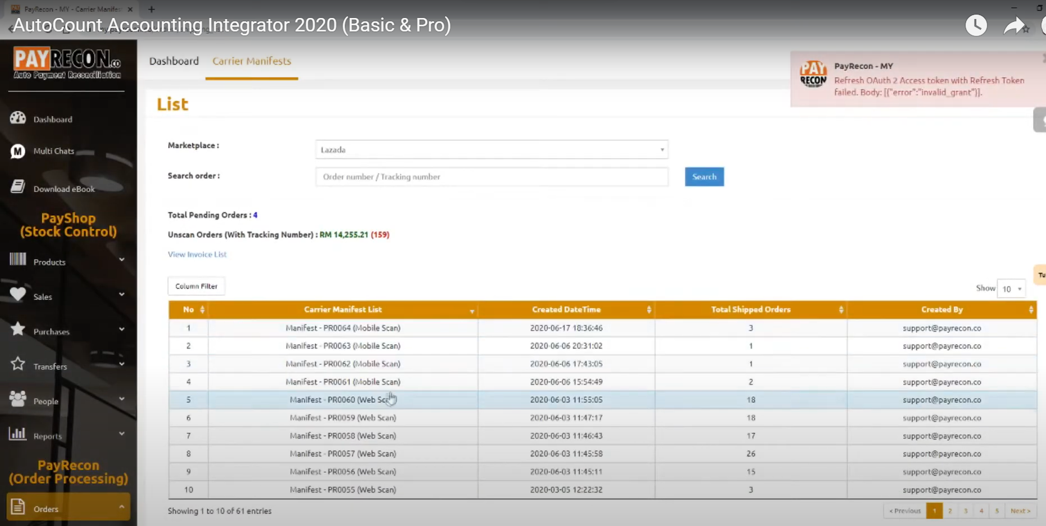Expand the Reports menu chevron
1046x526 pixels.
click(121, 433)
